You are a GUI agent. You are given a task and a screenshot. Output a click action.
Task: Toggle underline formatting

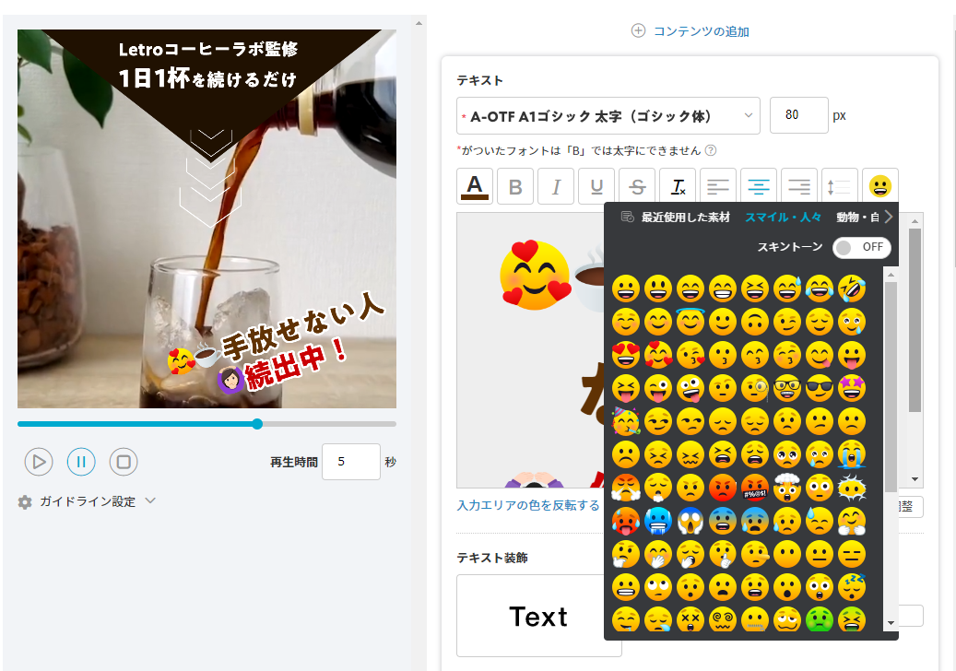pyautogui.click(x=596, y=186)
